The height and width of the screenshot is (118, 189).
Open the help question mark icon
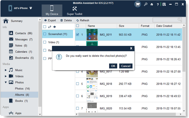pyautogui.click(x=158, y=5)
